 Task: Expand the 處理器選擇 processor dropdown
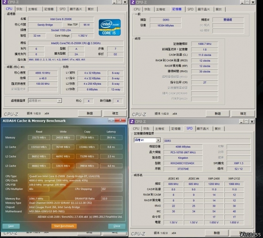pyautogui.click(x=59, y=101)
